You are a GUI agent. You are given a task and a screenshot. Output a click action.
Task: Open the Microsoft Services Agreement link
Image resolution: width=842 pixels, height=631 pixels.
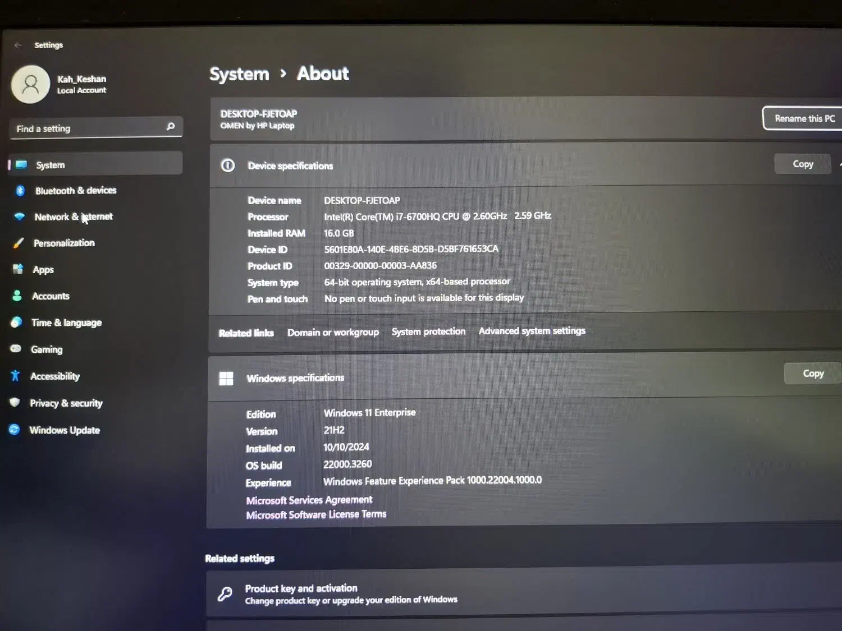point(309,500)
